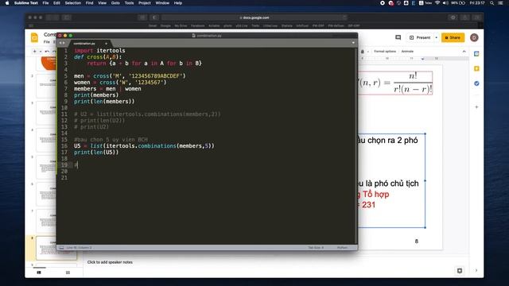This screenshot has width=509, height=286.
Task: Switch to filmstrip view icon
Action: 39,272
